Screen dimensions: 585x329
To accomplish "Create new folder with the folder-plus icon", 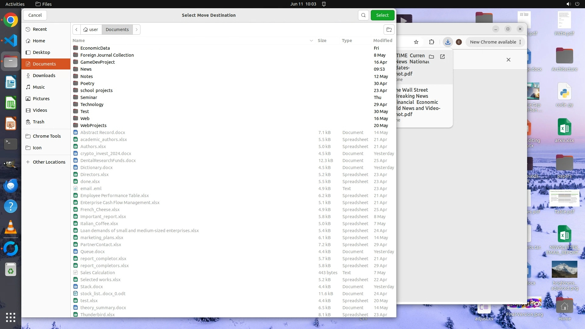I will [389, 30].
